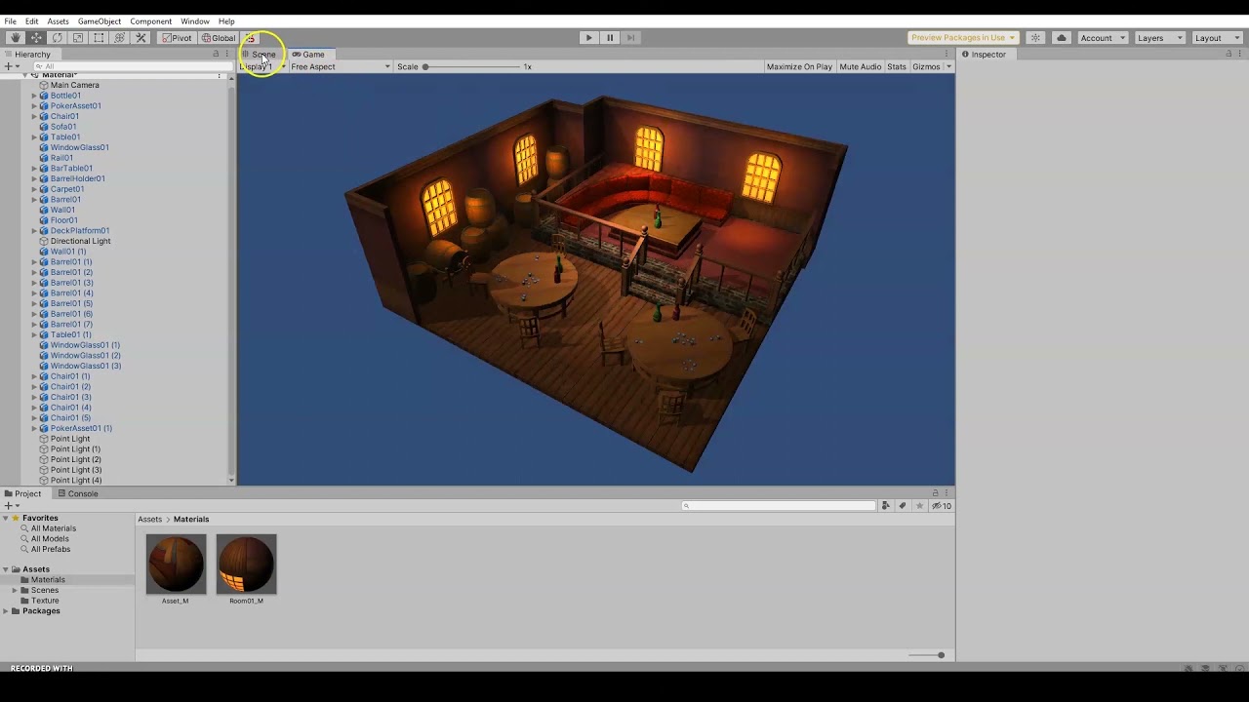Viewport: 1249px width, 702px height.
Task: Open the Gizmos dropdown arrow
Action: click(x=948, y=67)
